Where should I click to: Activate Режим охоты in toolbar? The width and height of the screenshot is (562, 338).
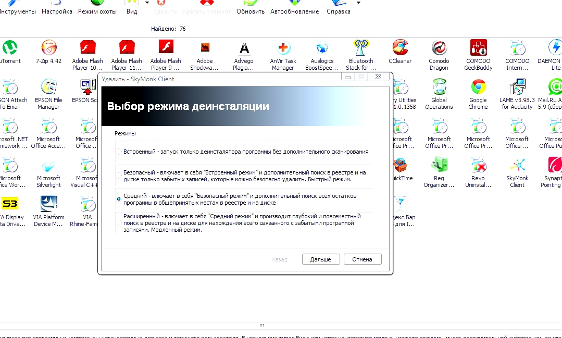coord(97,8)
